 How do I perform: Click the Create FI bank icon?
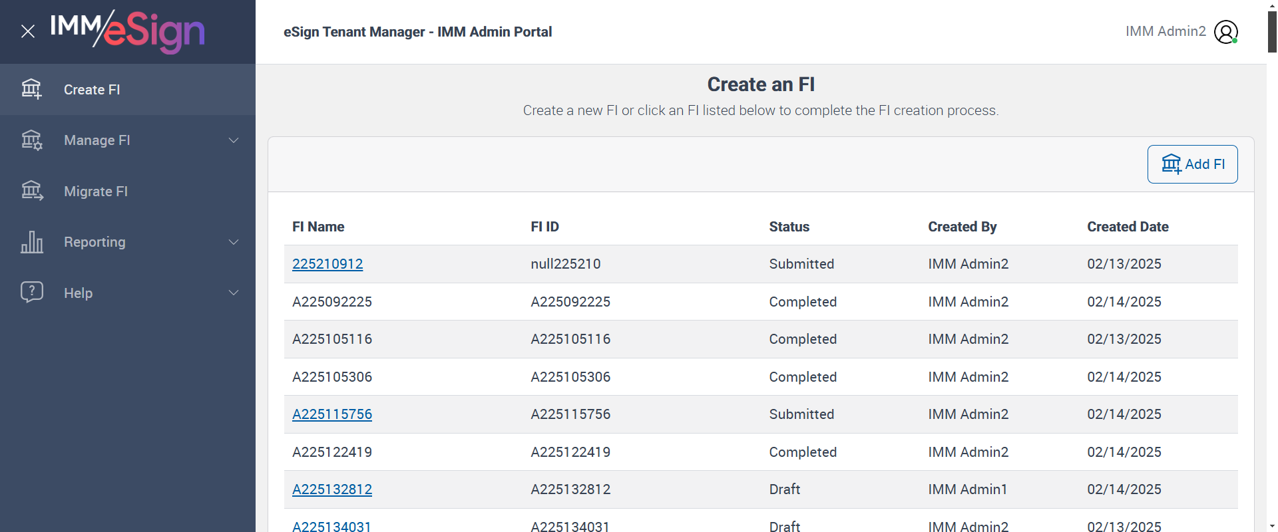[x=31, y=89]
